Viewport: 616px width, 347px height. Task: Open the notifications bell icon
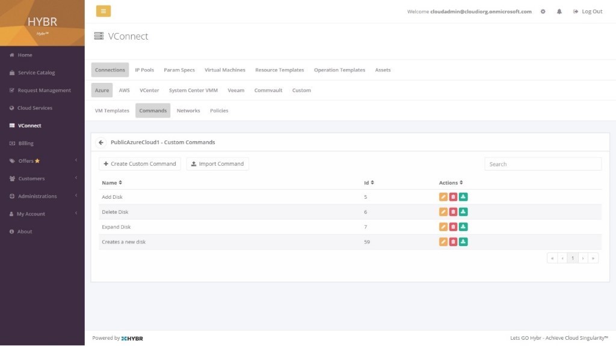tap(559, 11)
